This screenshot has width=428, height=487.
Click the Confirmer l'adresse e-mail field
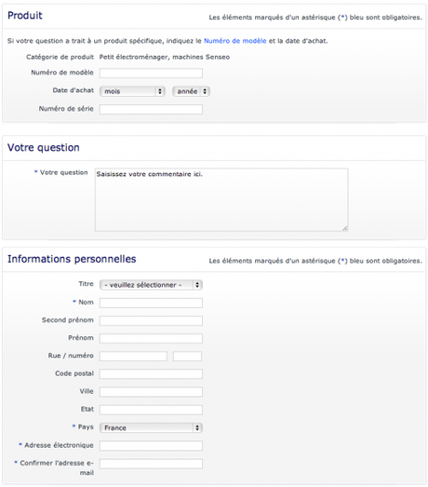[151, 464]
